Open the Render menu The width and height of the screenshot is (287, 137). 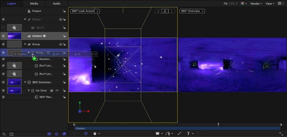[x=256, y=4]
